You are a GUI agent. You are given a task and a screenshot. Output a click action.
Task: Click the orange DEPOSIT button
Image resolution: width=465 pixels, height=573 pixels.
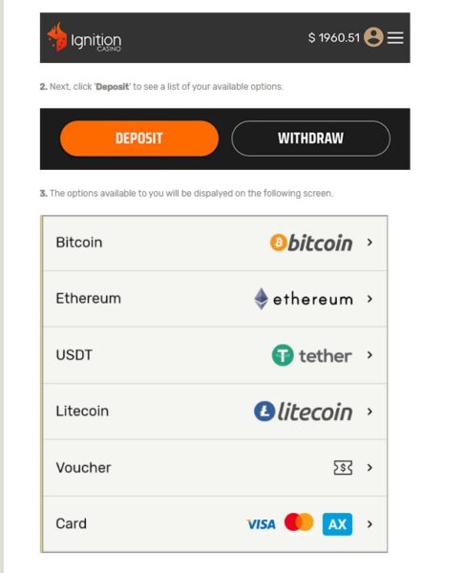(x=139, y=138)
